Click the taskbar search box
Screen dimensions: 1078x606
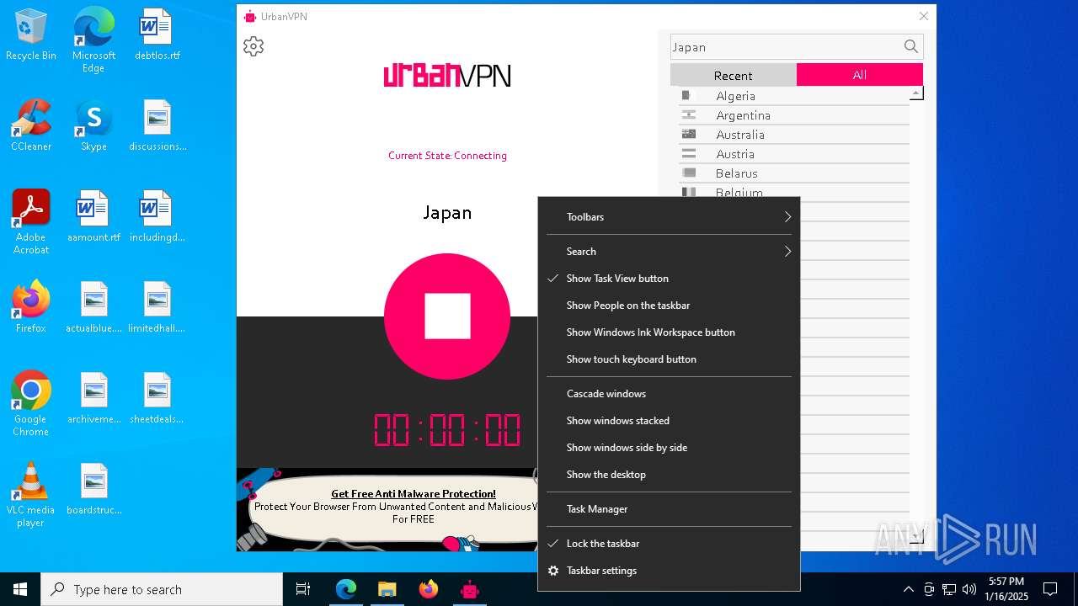(x=162, y=589)
